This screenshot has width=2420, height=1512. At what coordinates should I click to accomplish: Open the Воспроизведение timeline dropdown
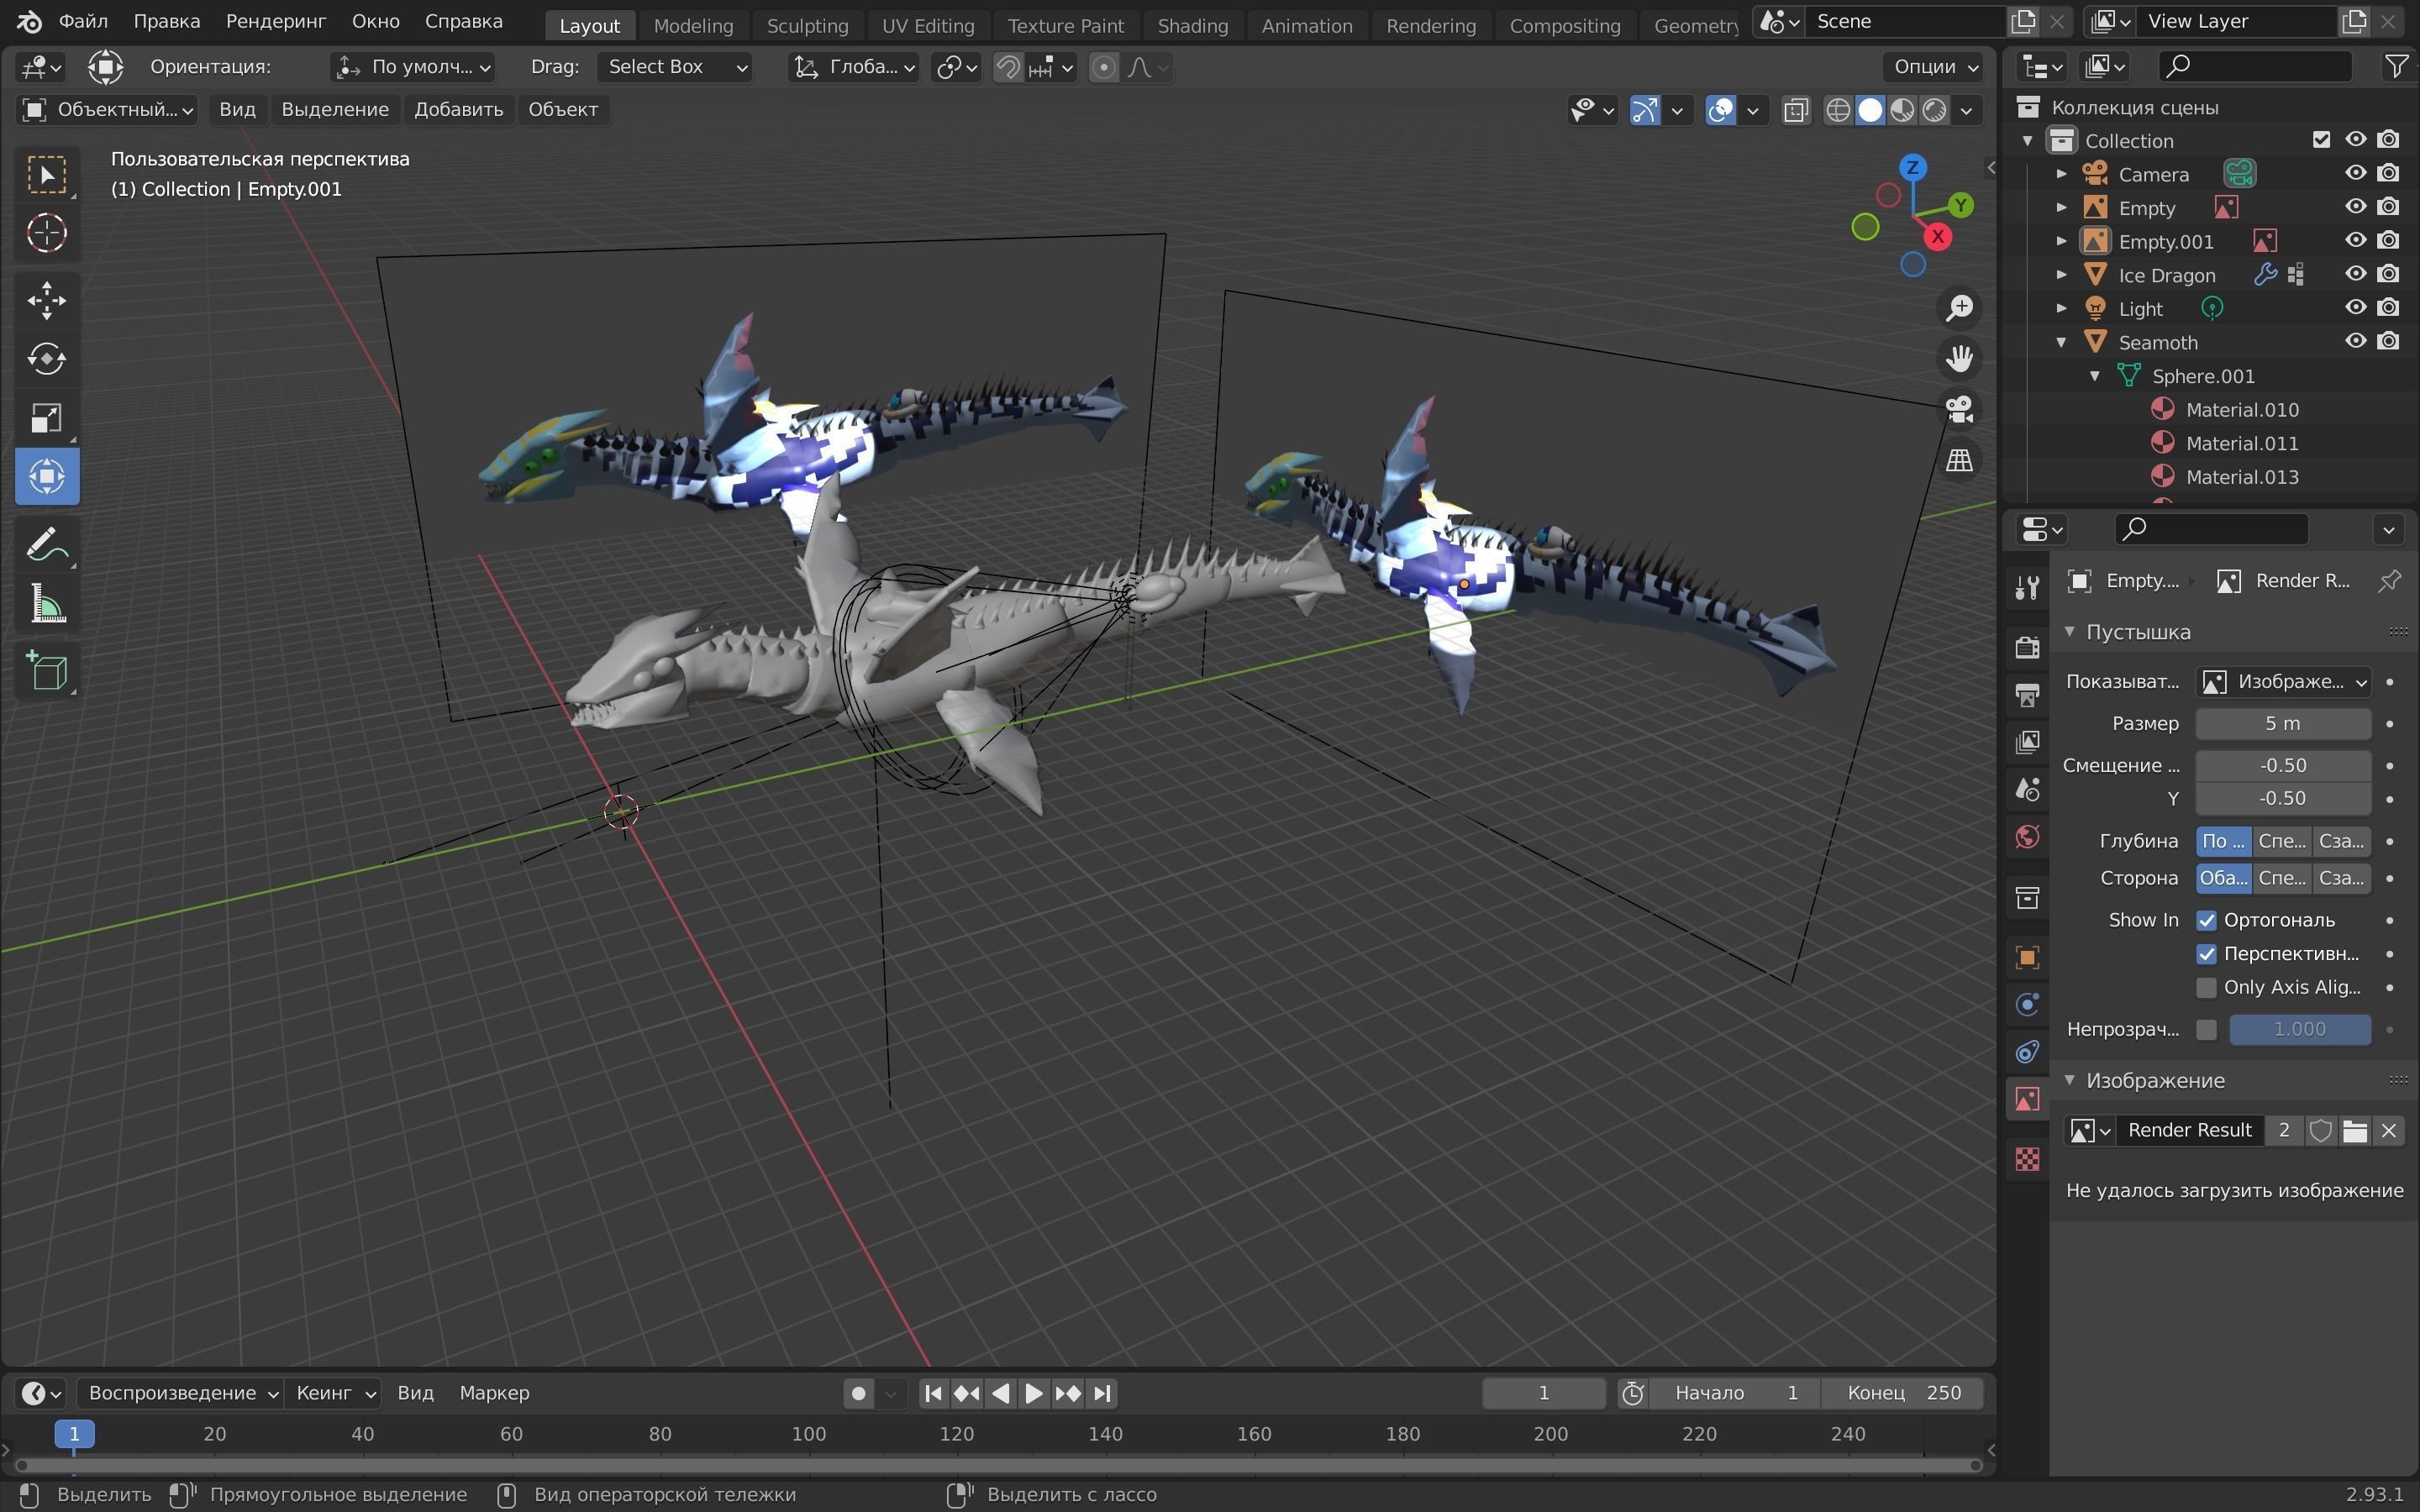[x=180, y=1393]
